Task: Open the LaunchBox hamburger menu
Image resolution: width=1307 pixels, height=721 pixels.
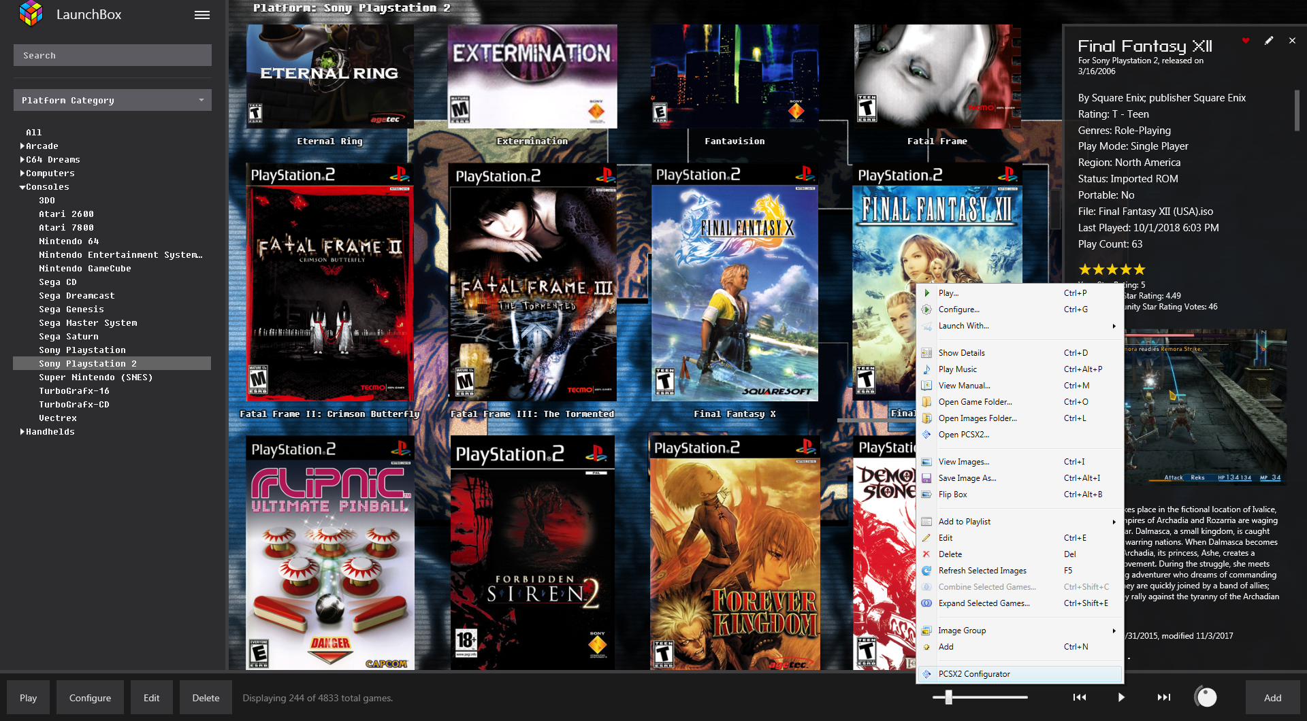Action: click(x=202, y=15)
